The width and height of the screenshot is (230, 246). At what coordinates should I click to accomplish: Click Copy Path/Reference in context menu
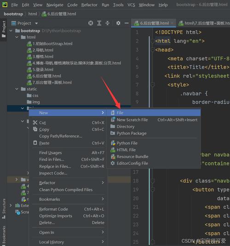(61, 136)
